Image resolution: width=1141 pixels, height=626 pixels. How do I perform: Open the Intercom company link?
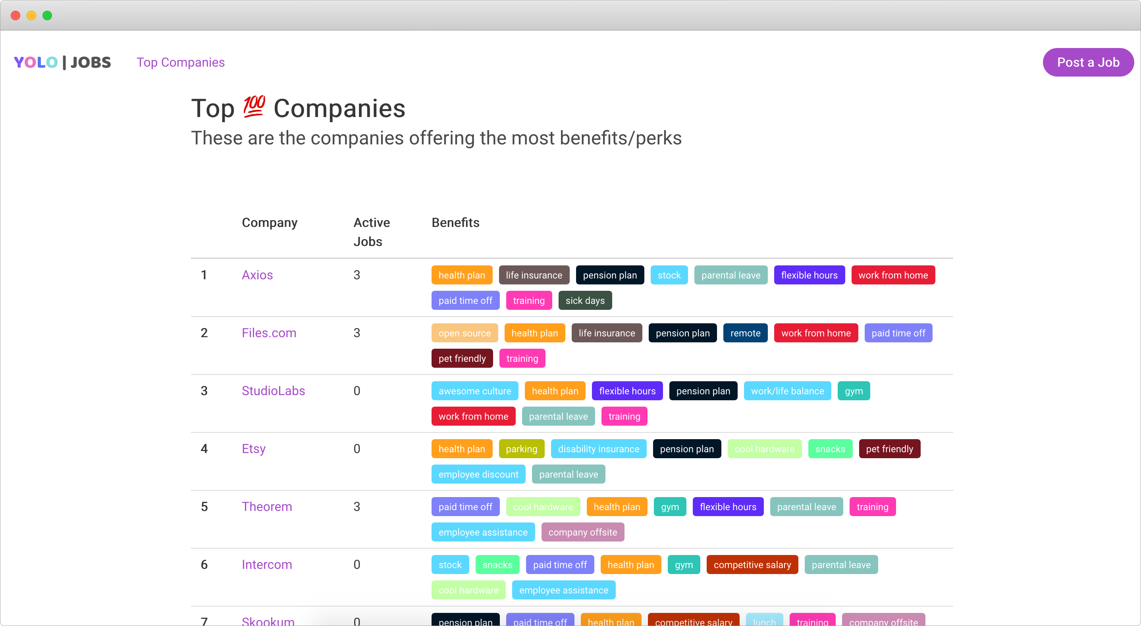pos(267,565)
